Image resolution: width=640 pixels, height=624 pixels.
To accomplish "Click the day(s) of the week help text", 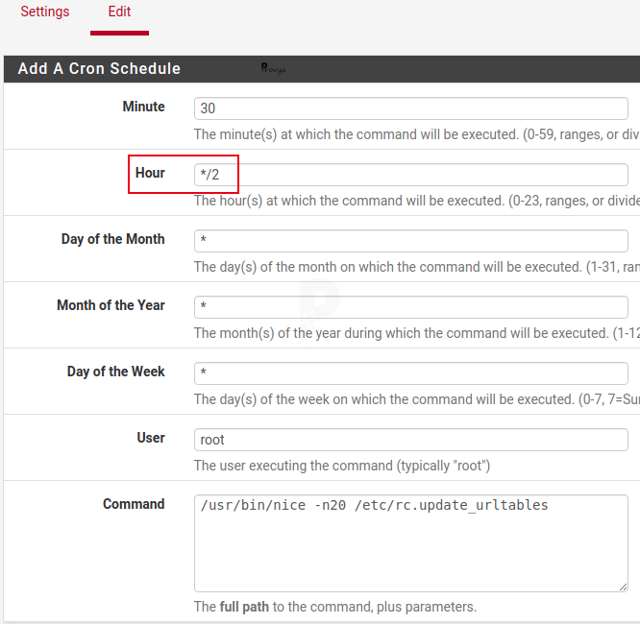I will pyautogui.click(x=417, y=399).
